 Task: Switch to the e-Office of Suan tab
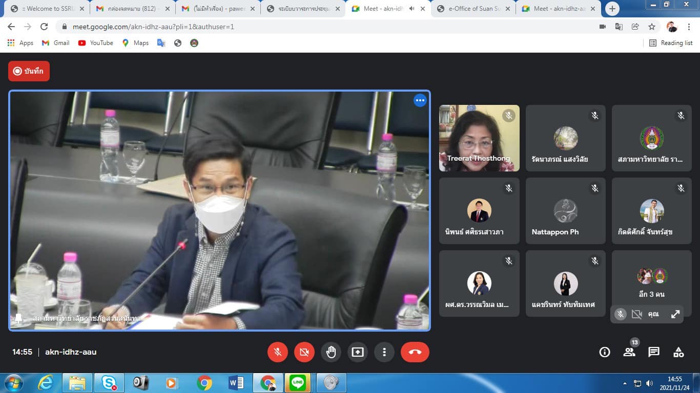tap(471, 9)
